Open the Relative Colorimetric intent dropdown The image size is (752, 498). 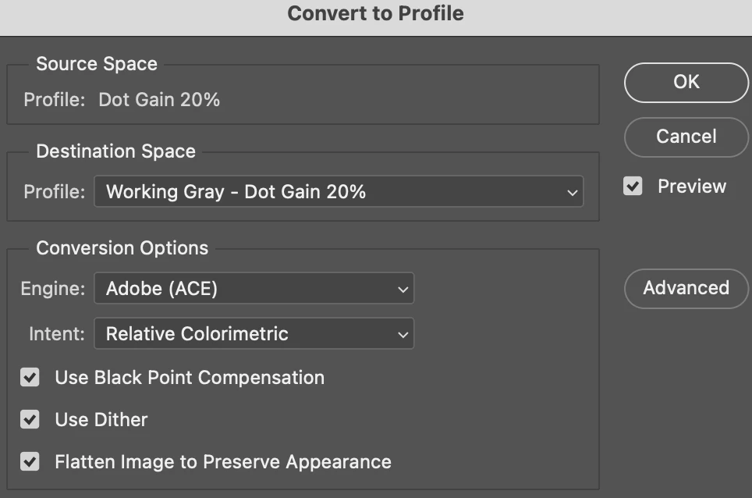(254, 334)
